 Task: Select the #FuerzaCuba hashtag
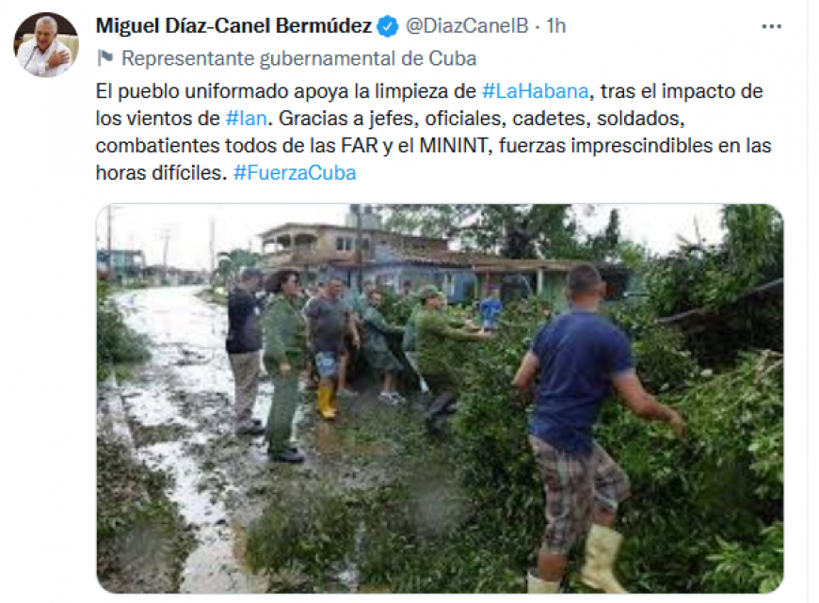coord(295,173)
